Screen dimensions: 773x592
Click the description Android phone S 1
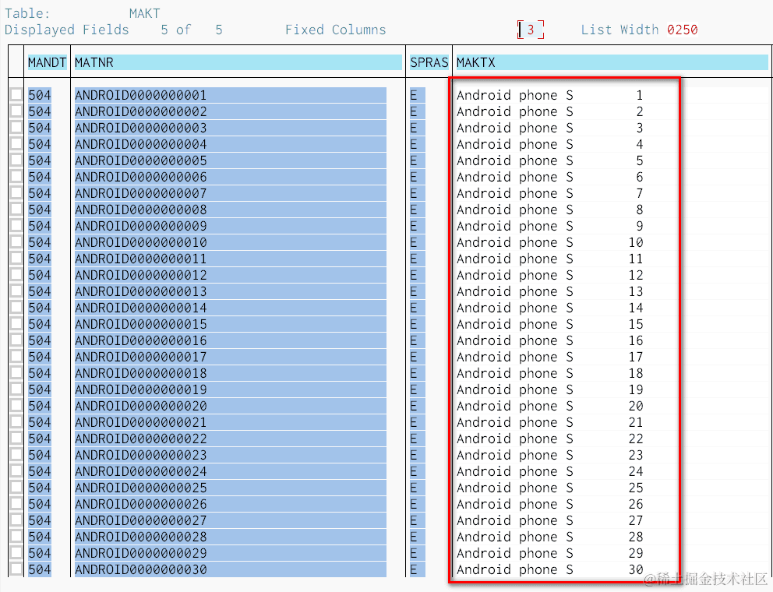click(x=549, y=95)
